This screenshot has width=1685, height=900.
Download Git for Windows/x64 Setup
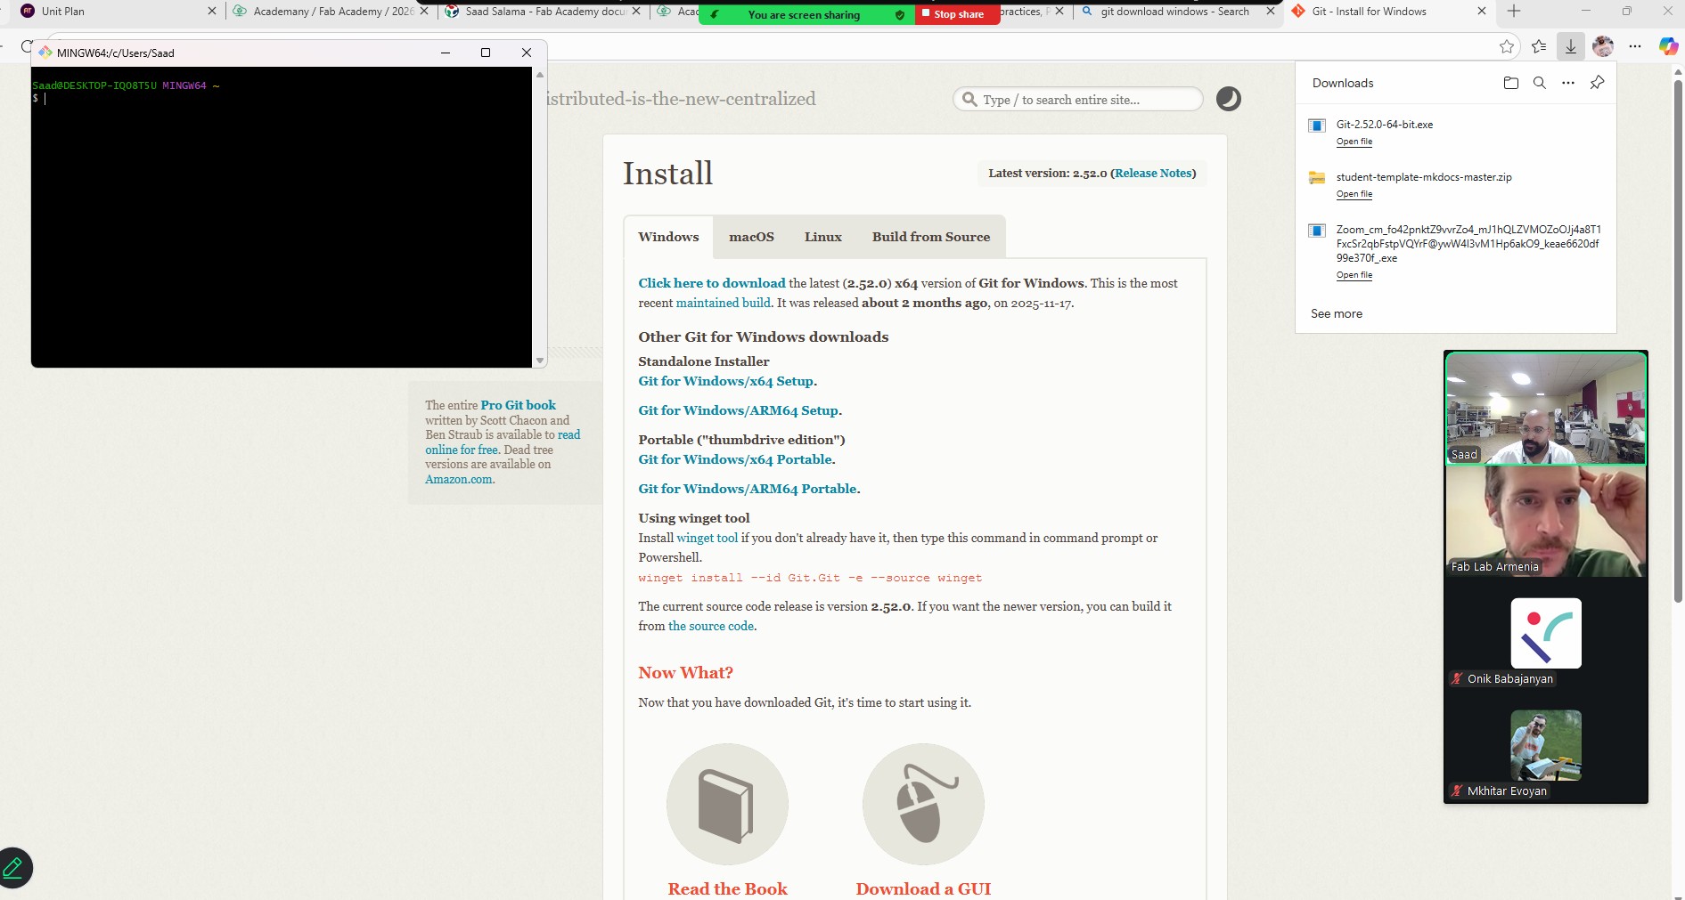tap(725, 381)
